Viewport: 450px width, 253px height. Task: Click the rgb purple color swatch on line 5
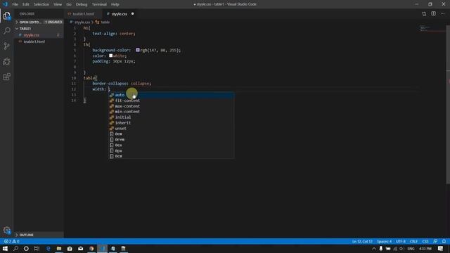pyautogui.click(x=138, y=50)
